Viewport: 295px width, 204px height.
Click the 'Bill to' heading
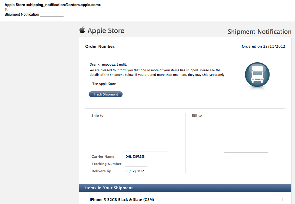[197, 115]
